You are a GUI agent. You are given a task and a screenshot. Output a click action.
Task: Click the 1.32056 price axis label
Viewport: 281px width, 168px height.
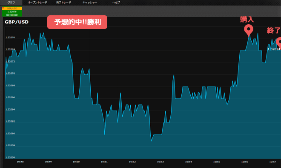pyautogui.click(x=10, y=157)
